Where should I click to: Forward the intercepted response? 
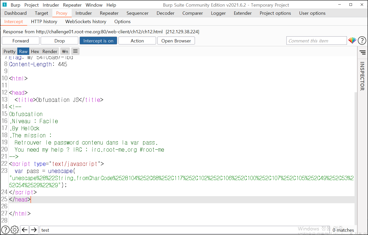click(x=21, y=41)
